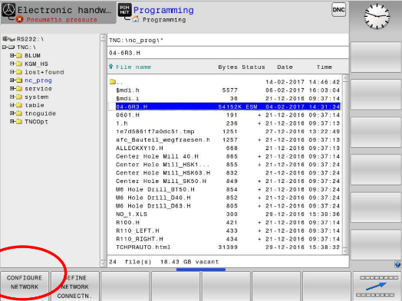Screen dimensions: 402x301
Task: Click the PGM MGT program manager icon
Action: 124,10
